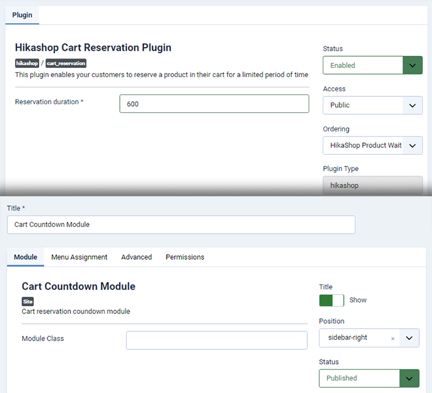Switch to the Plugin tab
The height and width of the screenshot is (393, 432).
tap(22, 15)
